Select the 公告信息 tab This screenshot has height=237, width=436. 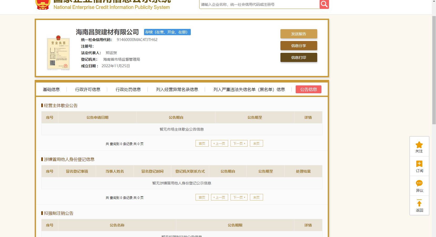pyautogui.click(x=309, y=90)
